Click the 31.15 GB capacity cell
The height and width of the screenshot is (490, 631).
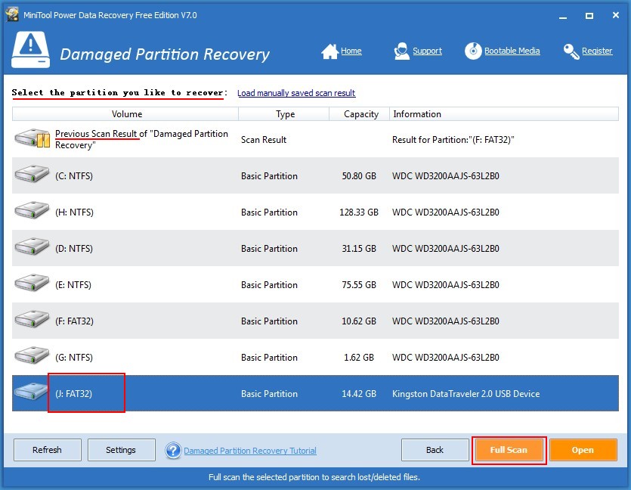[x=359, y=249]
